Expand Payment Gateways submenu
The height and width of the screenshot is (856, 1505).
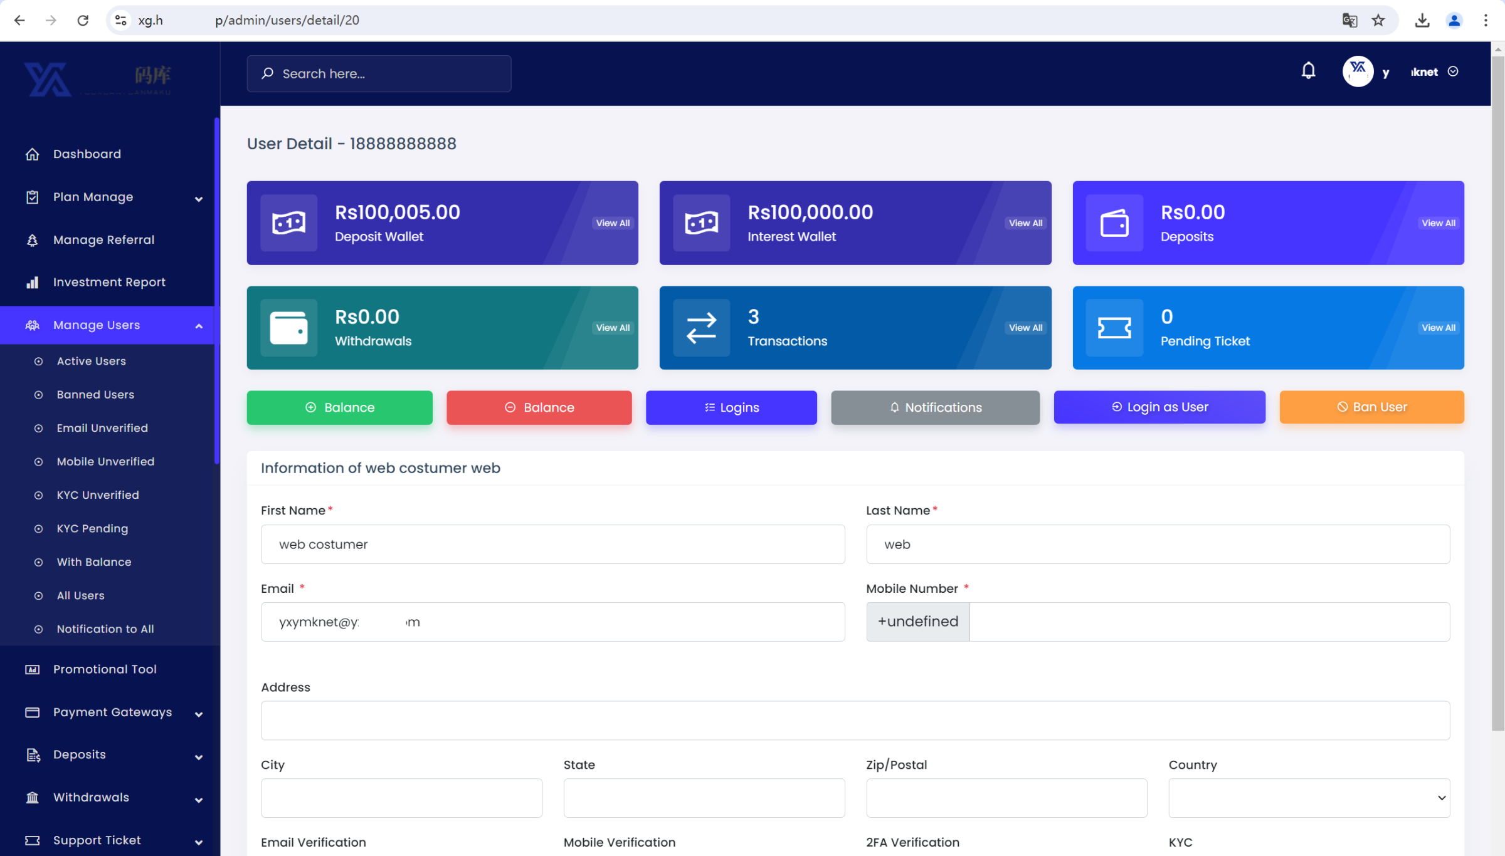(x=199, y=714)
